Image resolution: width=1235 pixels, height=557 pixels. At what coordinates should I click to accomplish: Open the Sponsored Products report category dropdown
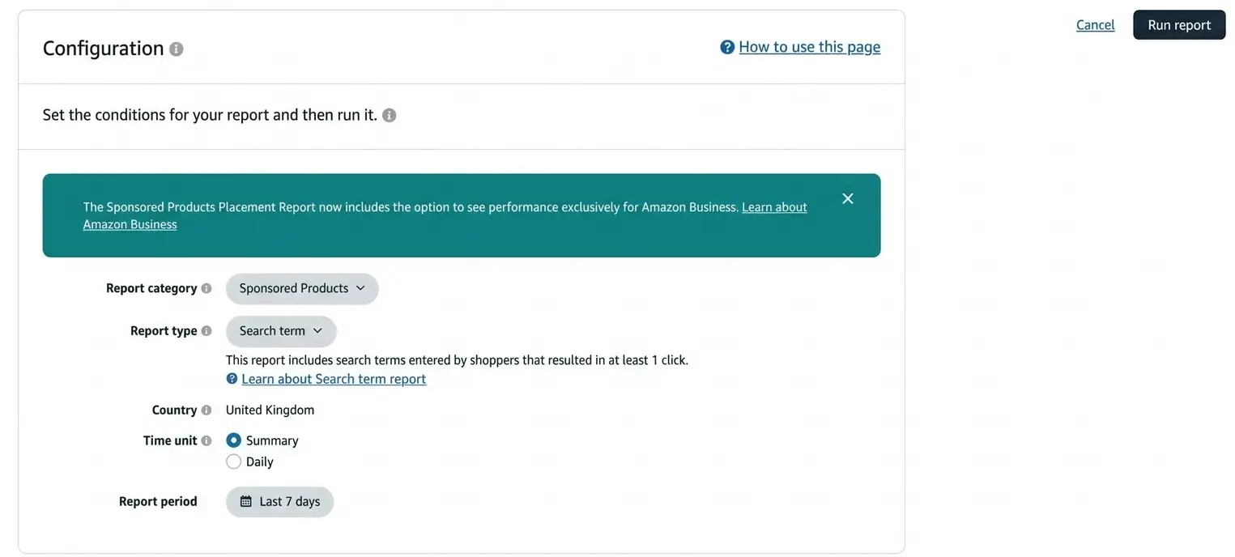tap(301, 288)
